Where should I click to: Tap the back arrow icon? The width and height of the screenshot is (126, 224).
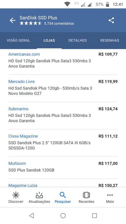pyautogui.click(x=13, y=20)
